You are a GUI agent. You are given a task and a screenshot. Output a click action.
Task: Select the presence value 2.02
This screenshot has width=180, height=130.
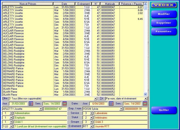point(140,13)
